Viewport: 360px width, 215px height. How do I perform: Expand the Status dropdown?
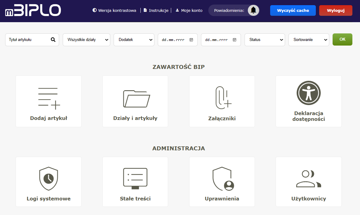pyautogui.click(x=265, y=40)
